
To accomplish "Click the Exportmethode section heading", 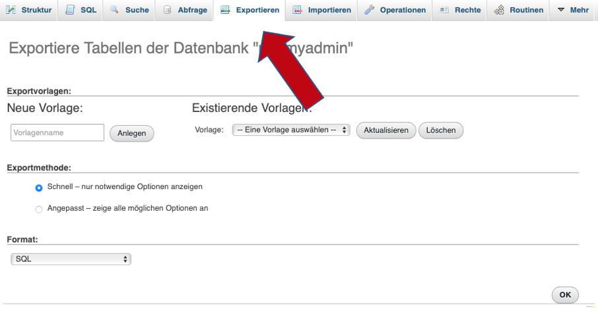I will [x=39, y=168].
